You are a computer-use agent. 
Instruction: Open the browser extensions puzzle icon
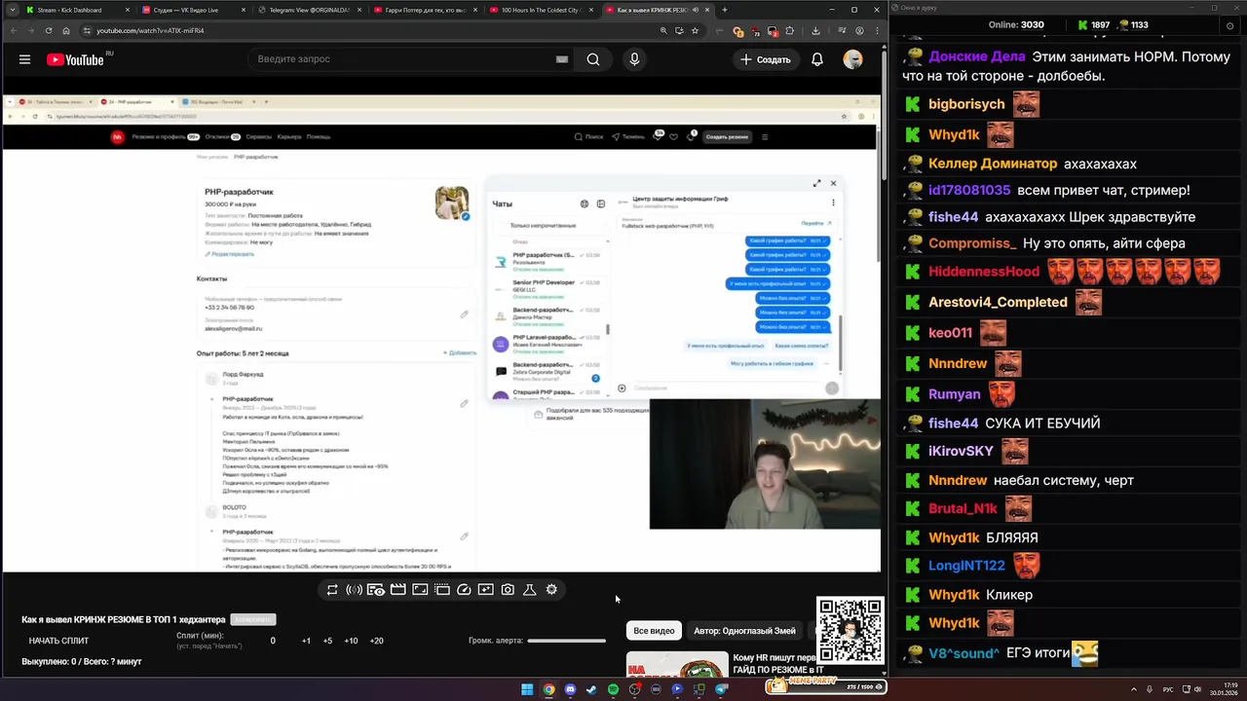click(x=789, y=30)
